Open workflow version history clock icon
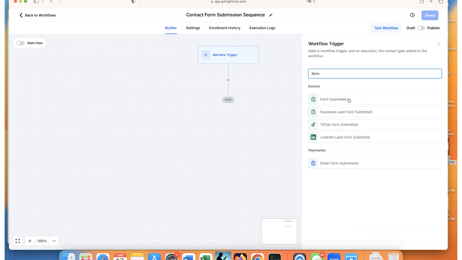The width and height of the screenshot is (462, 260). pos(412,15)
